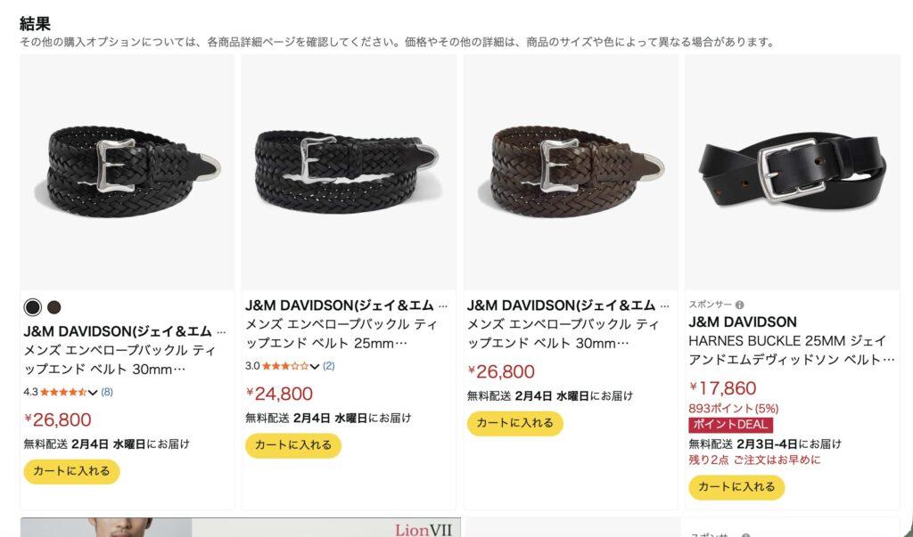Open the 8 reviews link
The height and width of the screenshot is (537, 913).
pos(107,392)
